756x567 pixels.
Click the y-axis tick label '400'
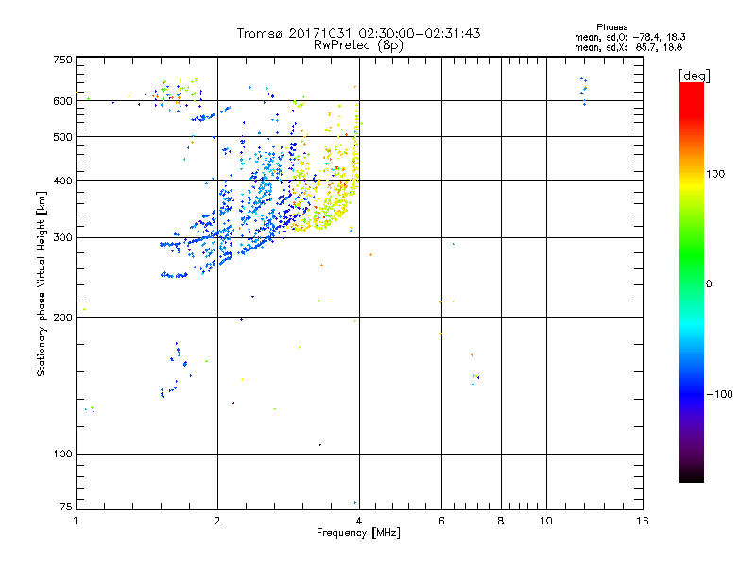click(x=62, y=181)
